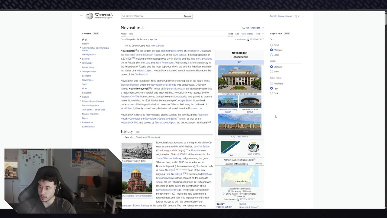Choose Show map of Russia radio

click(x=229, y=191)
